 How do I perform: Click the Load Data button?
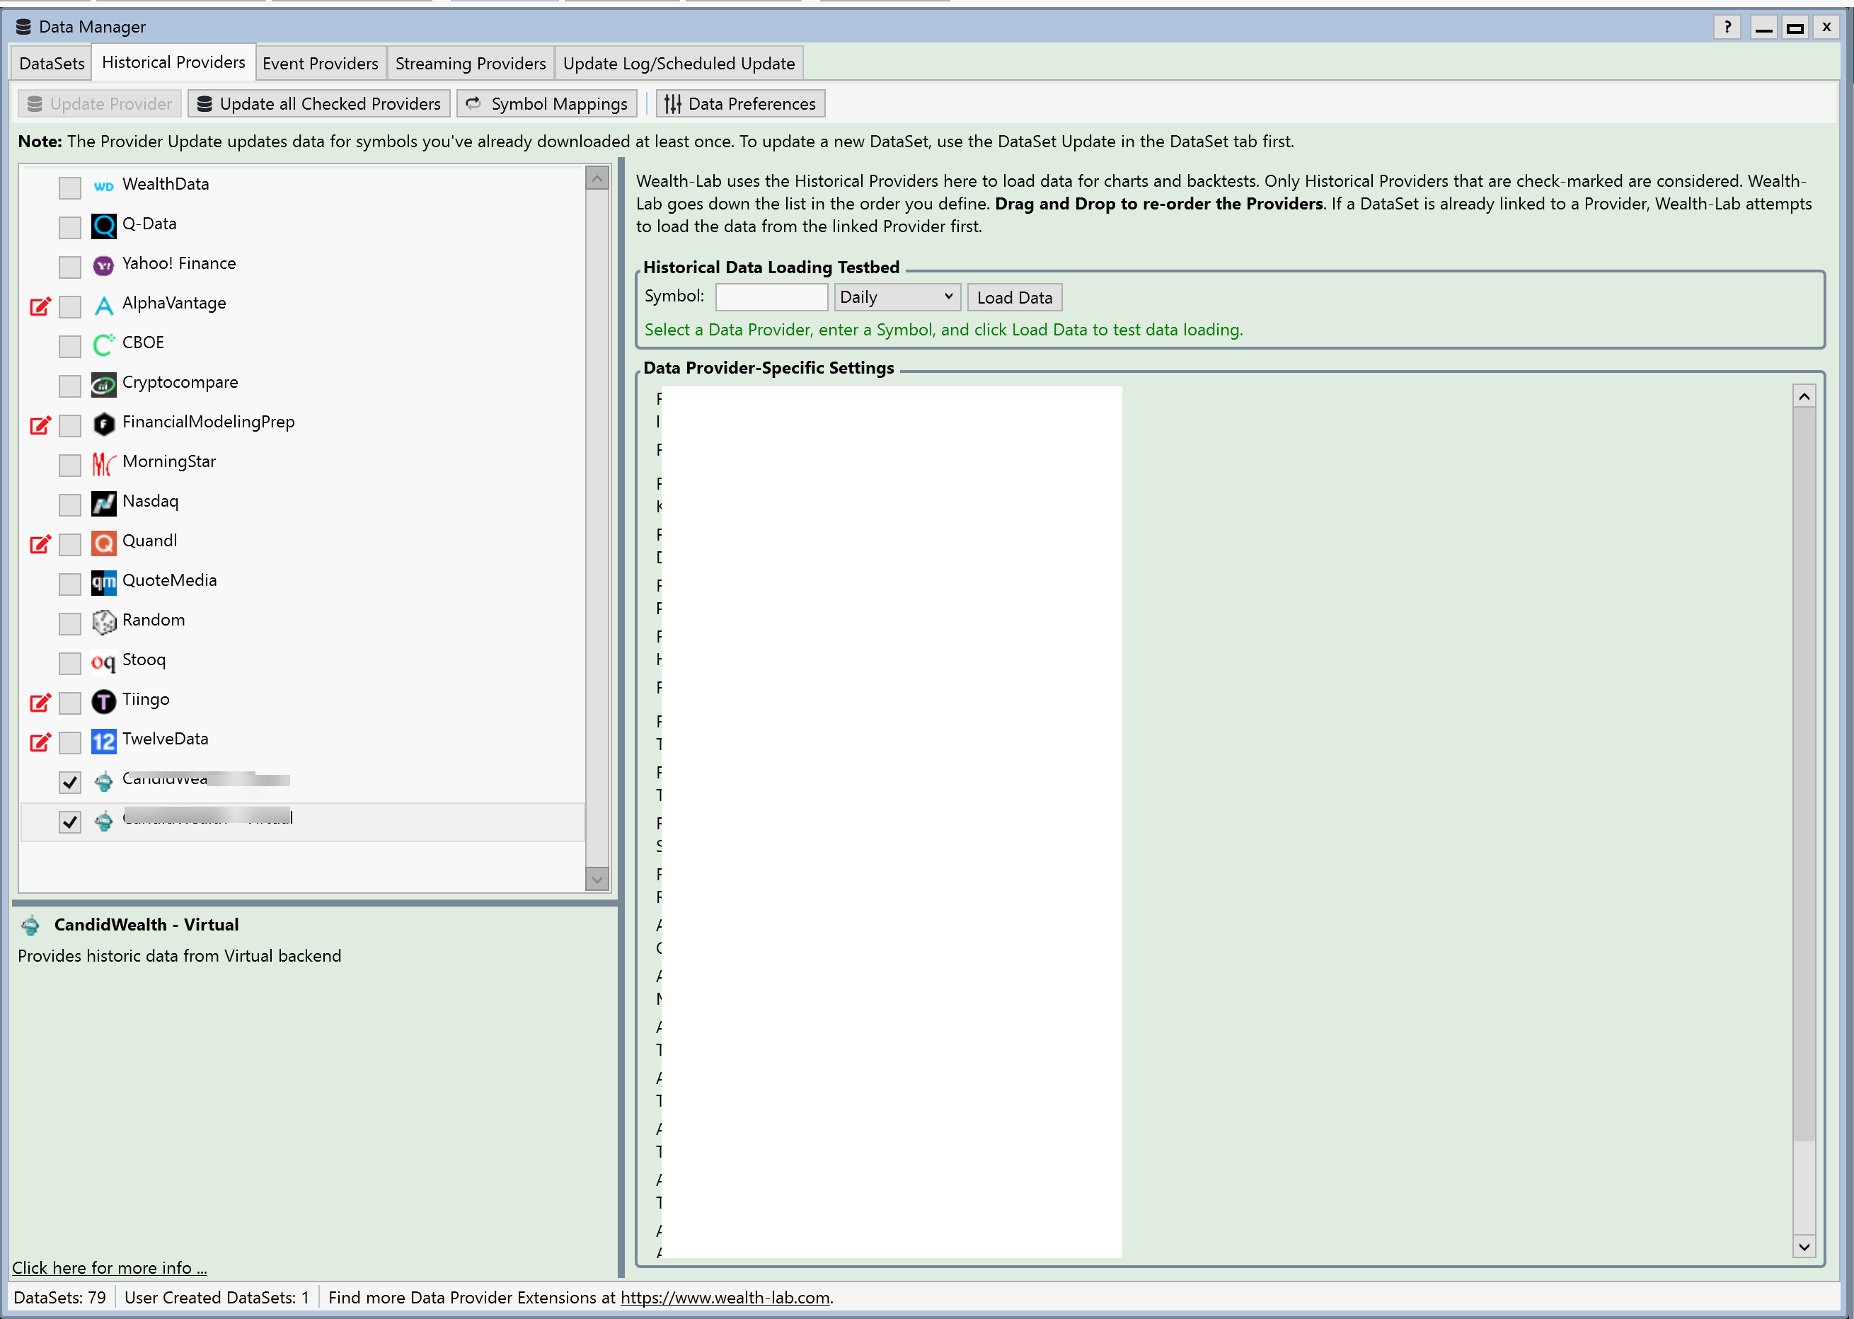[1014, 297]
